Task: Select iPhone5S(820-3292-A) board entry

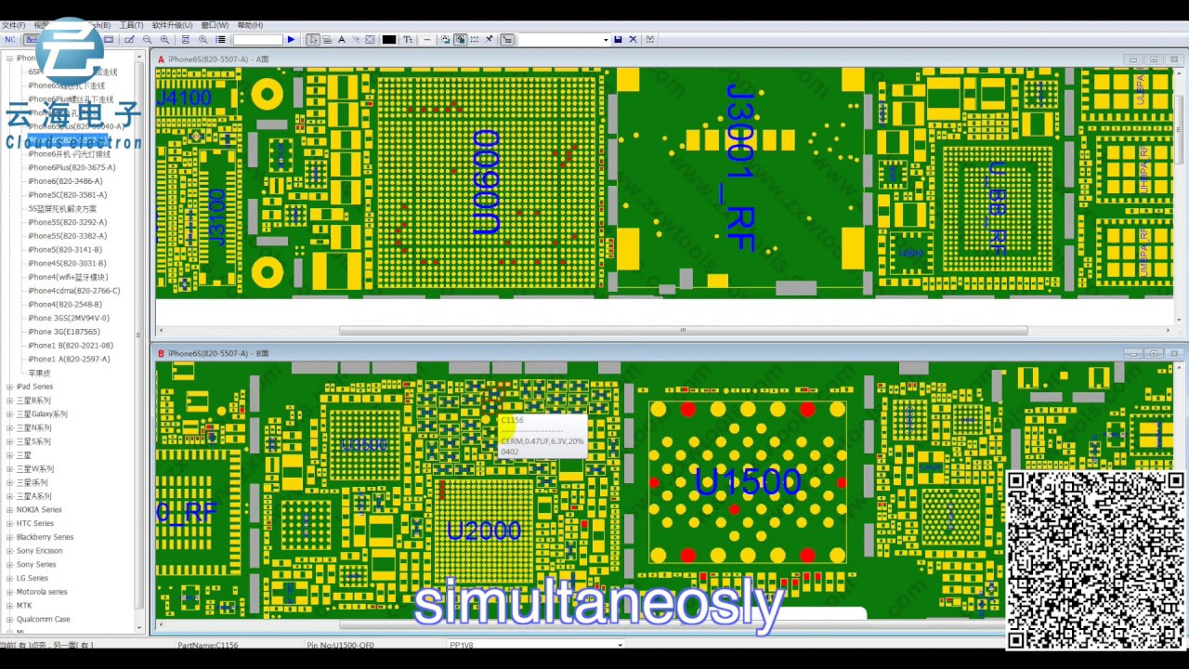Action: coord(67,223)
